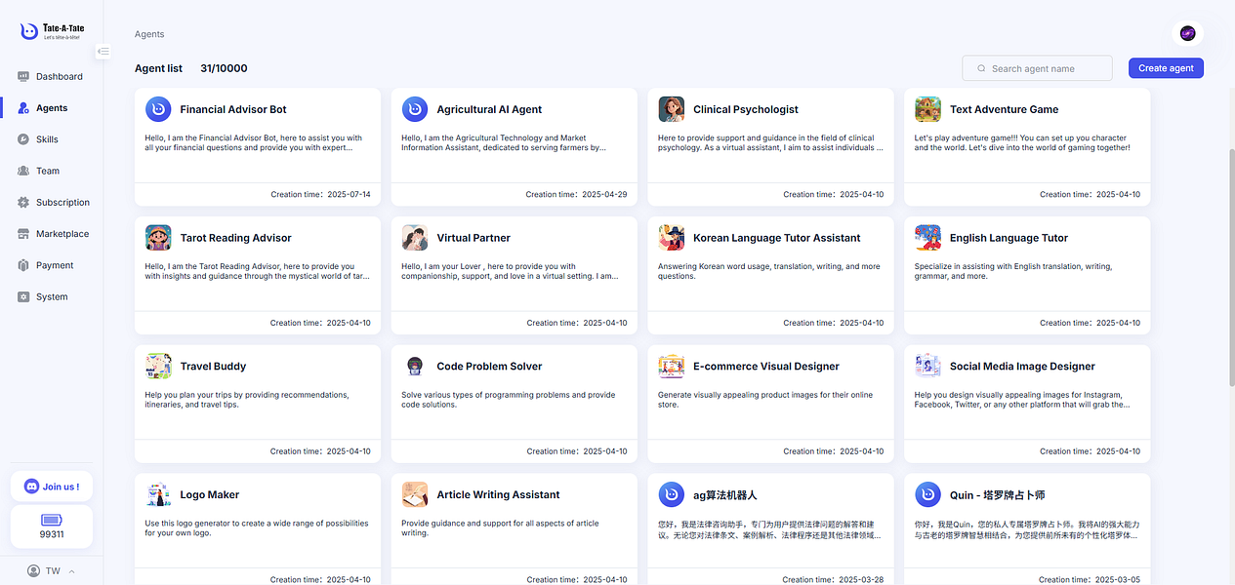Open the Payment section
Viewport: 1235px width, 585px height.
tap(52, 265)
